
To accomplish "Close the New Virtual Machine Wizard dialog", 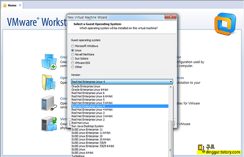I will (x=170, y=17).
